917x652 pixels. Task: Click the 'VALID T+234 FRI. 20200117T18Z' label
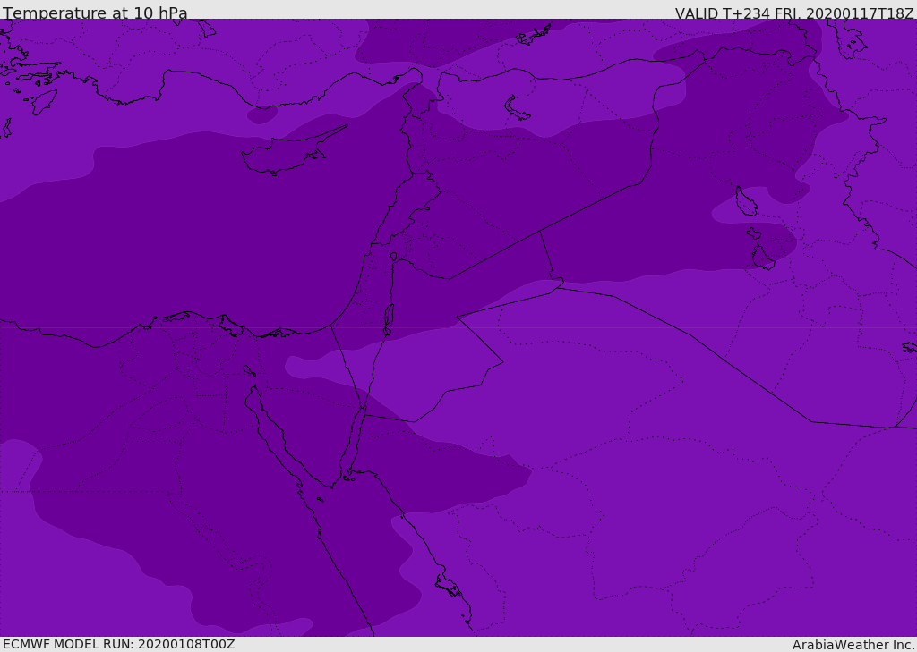(x=794, y=13)
